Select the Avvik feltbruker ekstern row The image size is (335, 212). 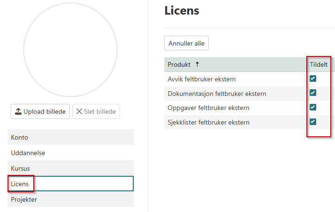(x=202, y=79)
